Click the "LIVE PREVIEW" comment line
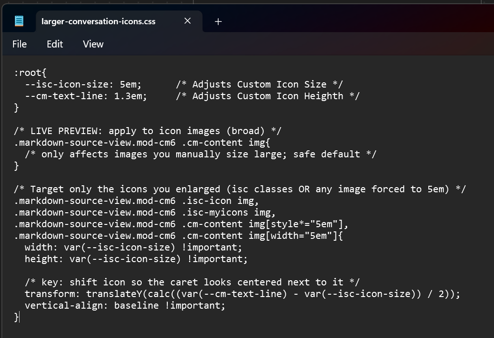 [x=147, y=131]
